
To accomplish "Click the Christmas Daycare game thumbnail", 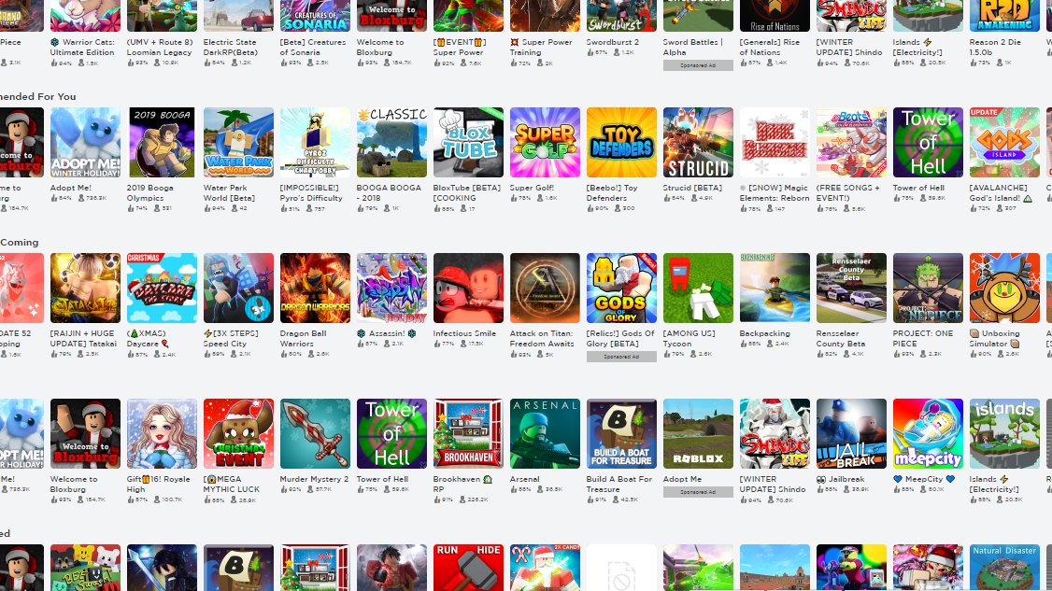I will tap(161, 288).
